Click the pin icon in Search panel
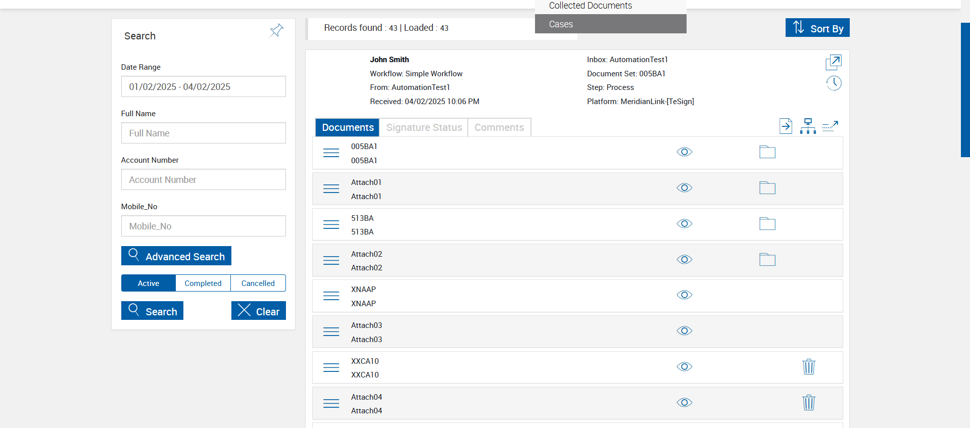This screenshot has height=428, width=970. point(276,31)
